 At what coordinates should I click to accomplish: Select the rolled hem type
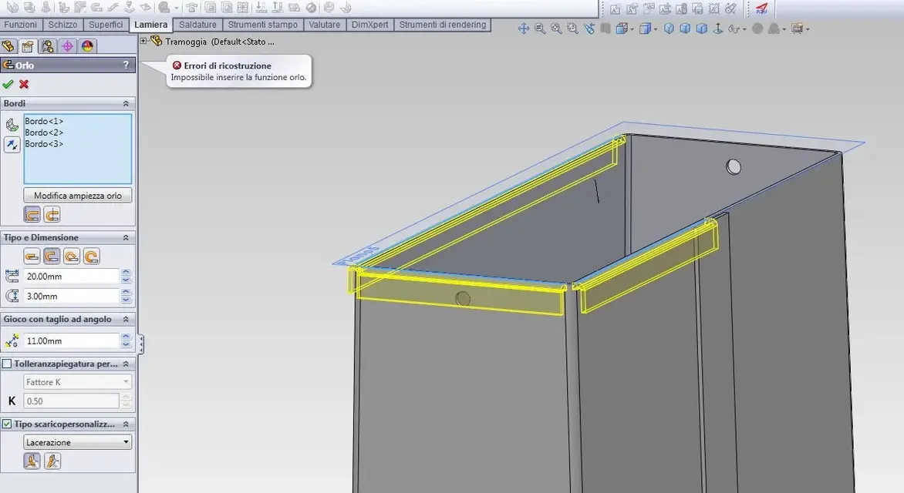[91, 257]
